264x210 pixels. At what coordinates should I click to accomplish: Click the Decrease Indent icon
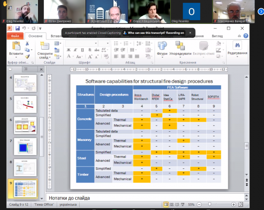coord(116,50)
